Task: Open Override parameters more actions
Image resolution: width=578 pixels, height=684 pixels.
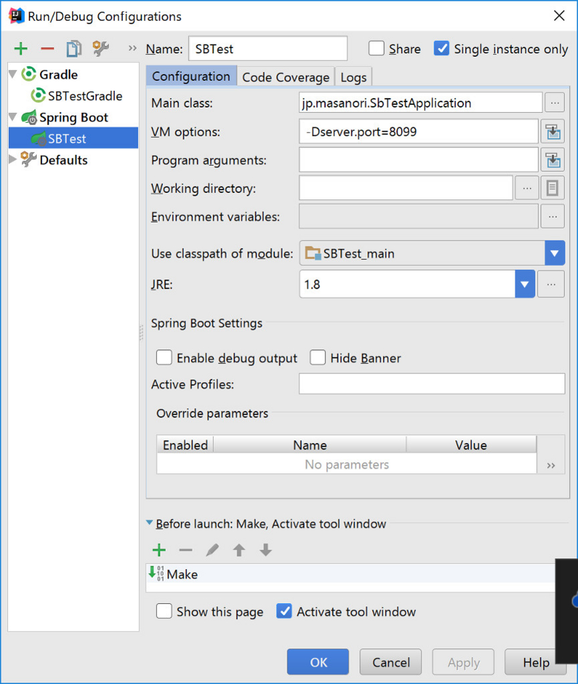Action: click(x=551, y=466)
